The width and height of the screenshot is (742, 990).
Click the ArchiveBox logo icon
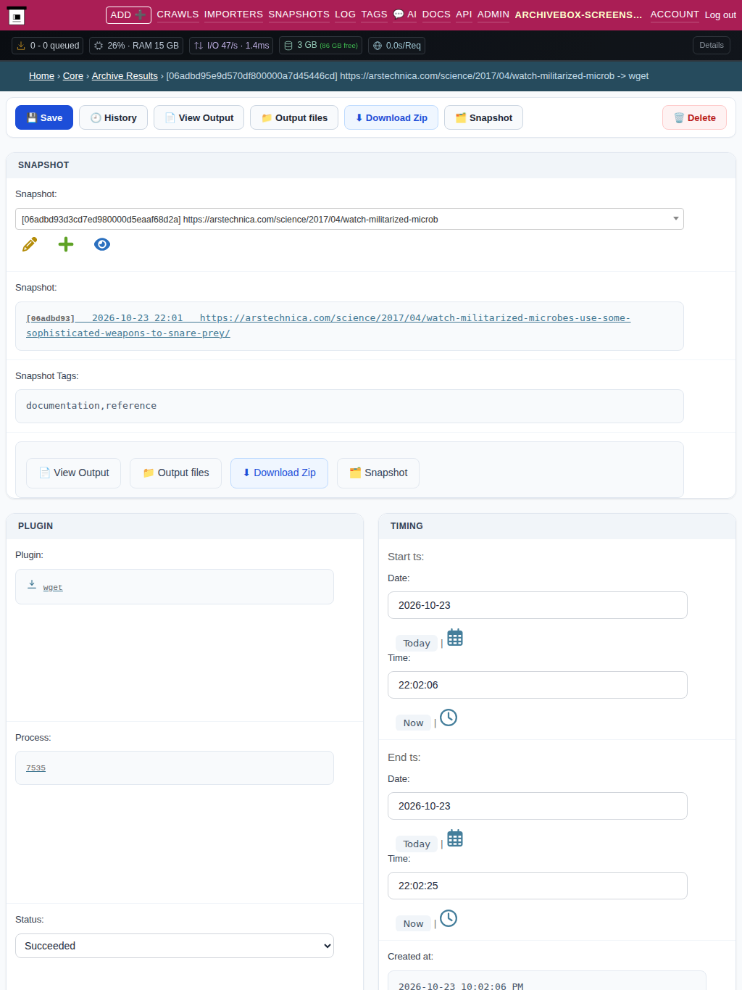click(x=16, y=16)
